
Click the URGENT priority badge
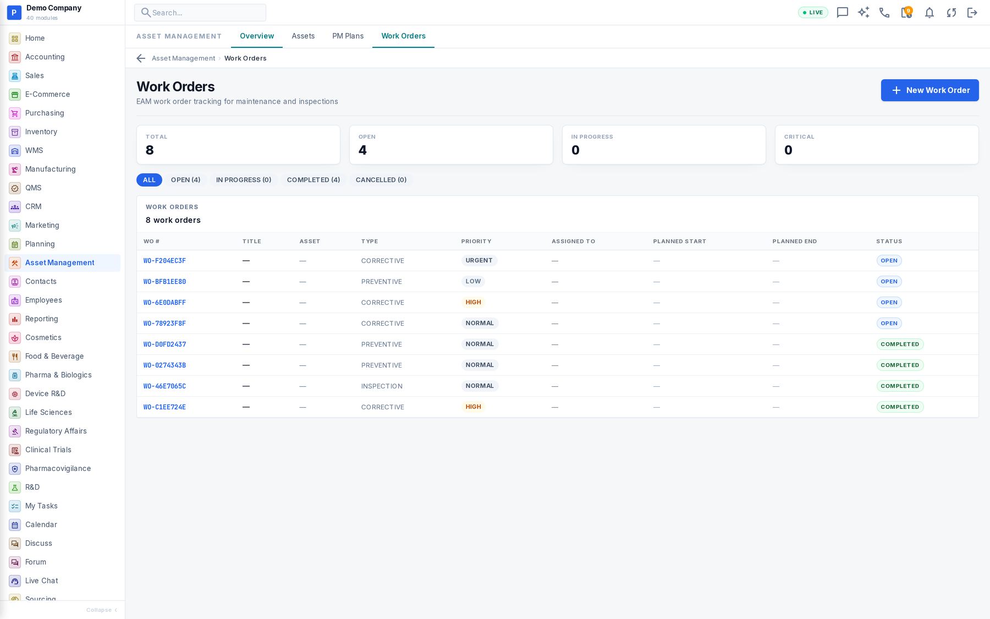pyautogui.click(x=479, y=261)
